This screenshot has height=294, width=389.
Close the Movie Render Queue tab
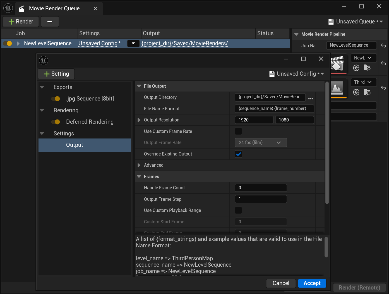95,9
